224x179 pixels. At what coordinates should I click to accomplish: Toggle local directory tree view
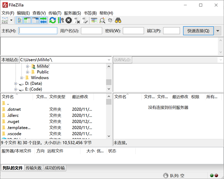27,20
